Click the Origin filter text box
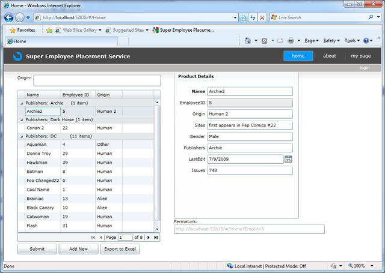 pos(97,80)
